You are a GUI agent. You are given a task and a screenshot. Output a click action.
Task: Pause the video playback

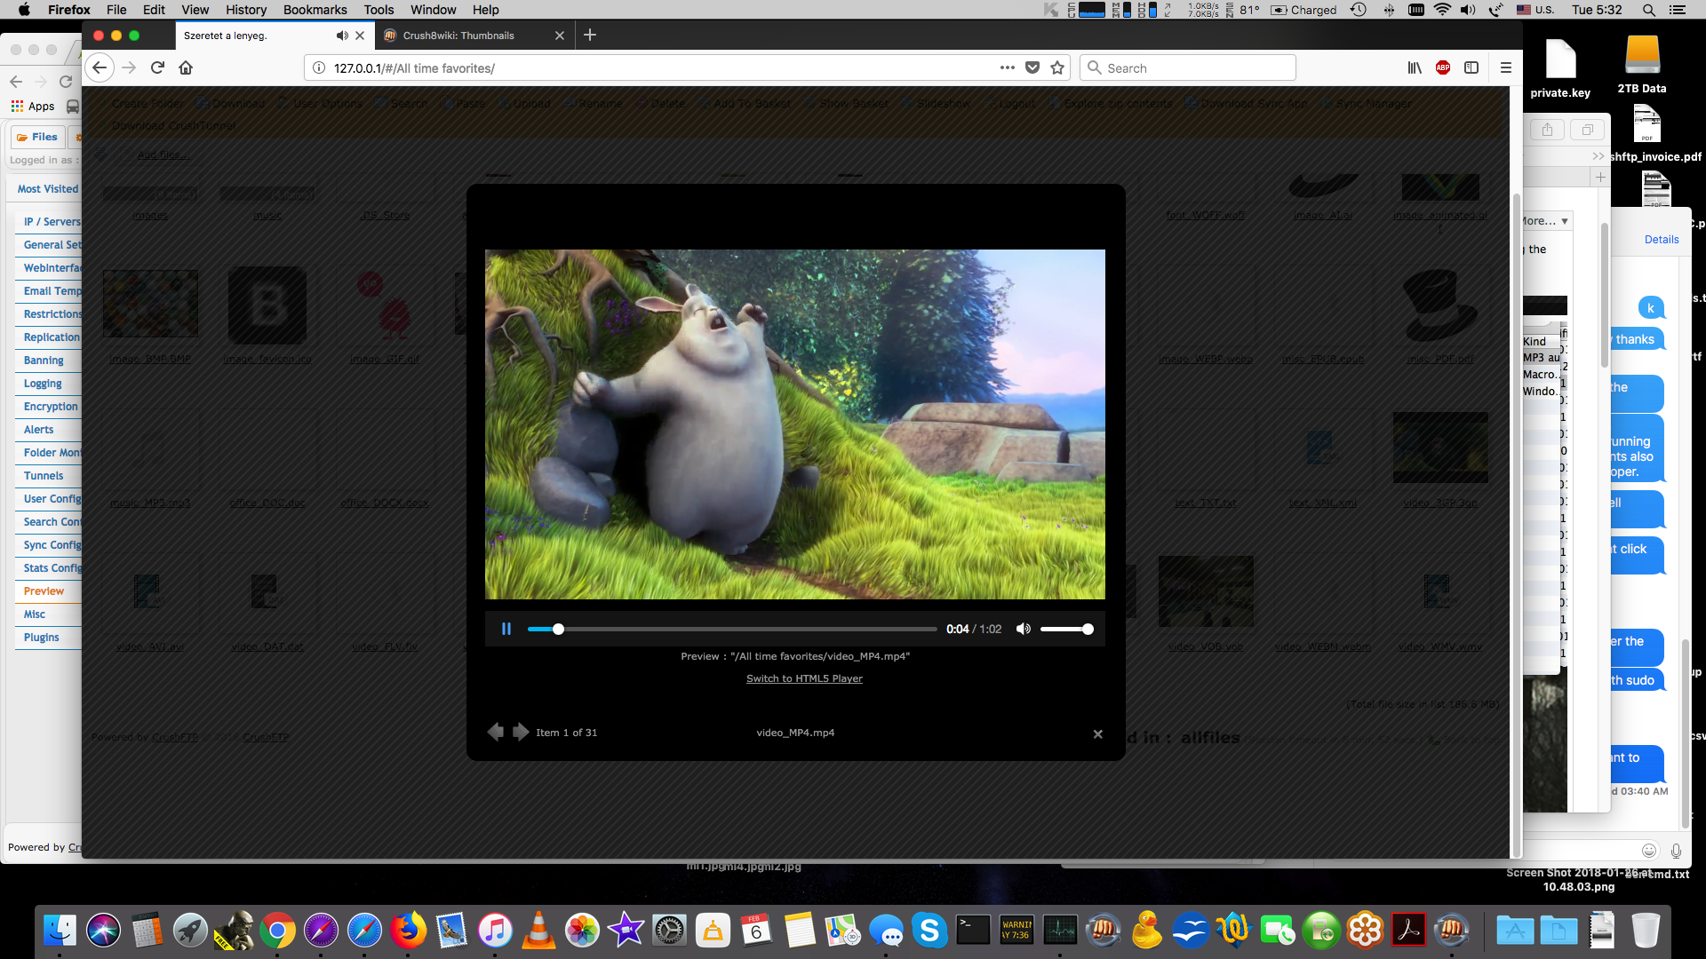(506, 629)
